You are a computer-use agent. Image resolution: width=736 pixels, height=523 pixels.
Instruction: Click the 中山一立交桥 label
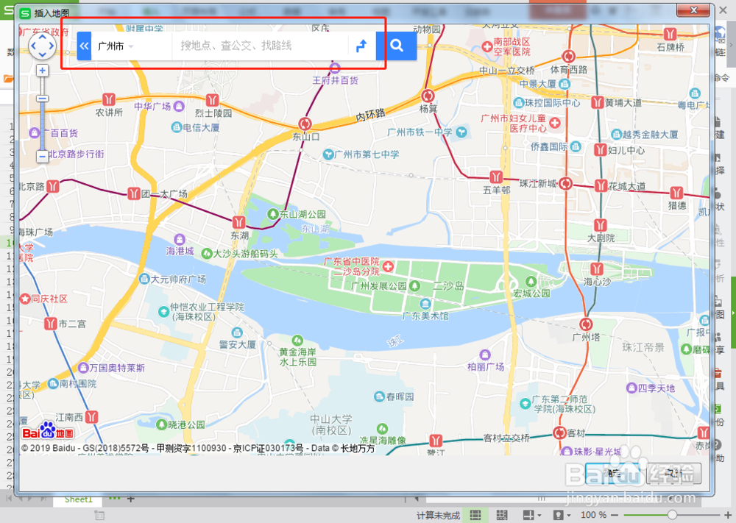click(x=507, y=71)
